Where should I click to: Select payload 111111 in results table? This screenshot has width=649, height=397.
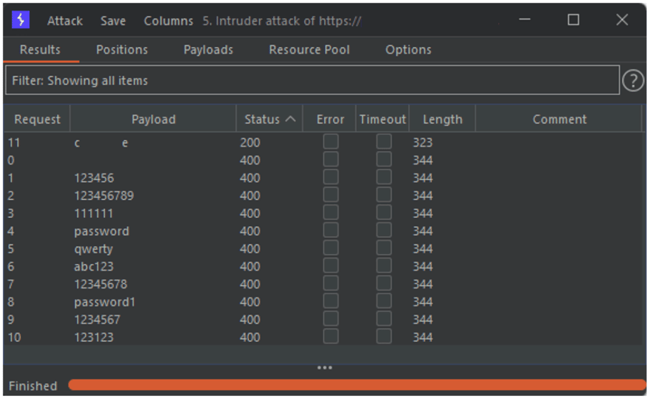click(94, 214)
